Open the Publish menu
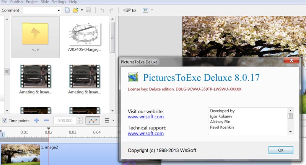Viewport: 306px width, 165px height. coord(16,2)
